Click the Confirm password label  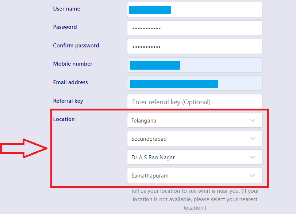point(76,46)
